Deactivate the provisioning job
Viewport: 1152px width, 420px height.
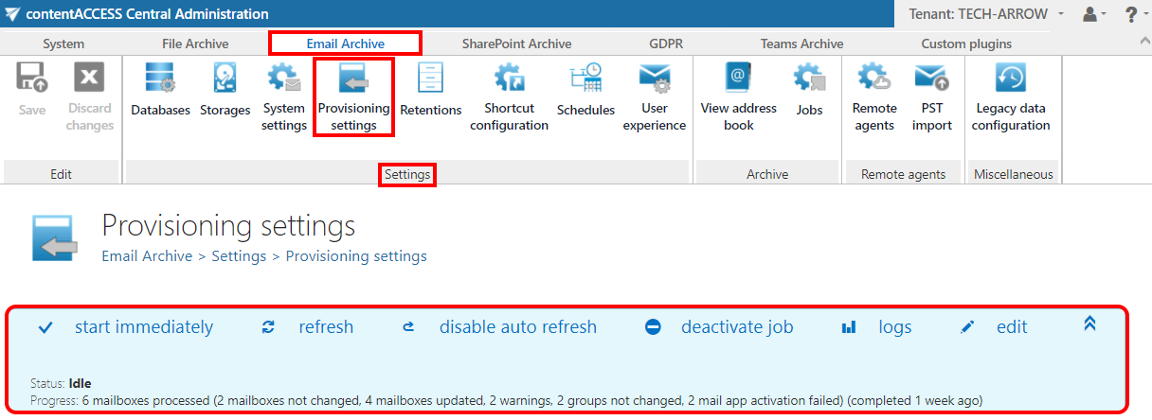[x=736, y=327]
